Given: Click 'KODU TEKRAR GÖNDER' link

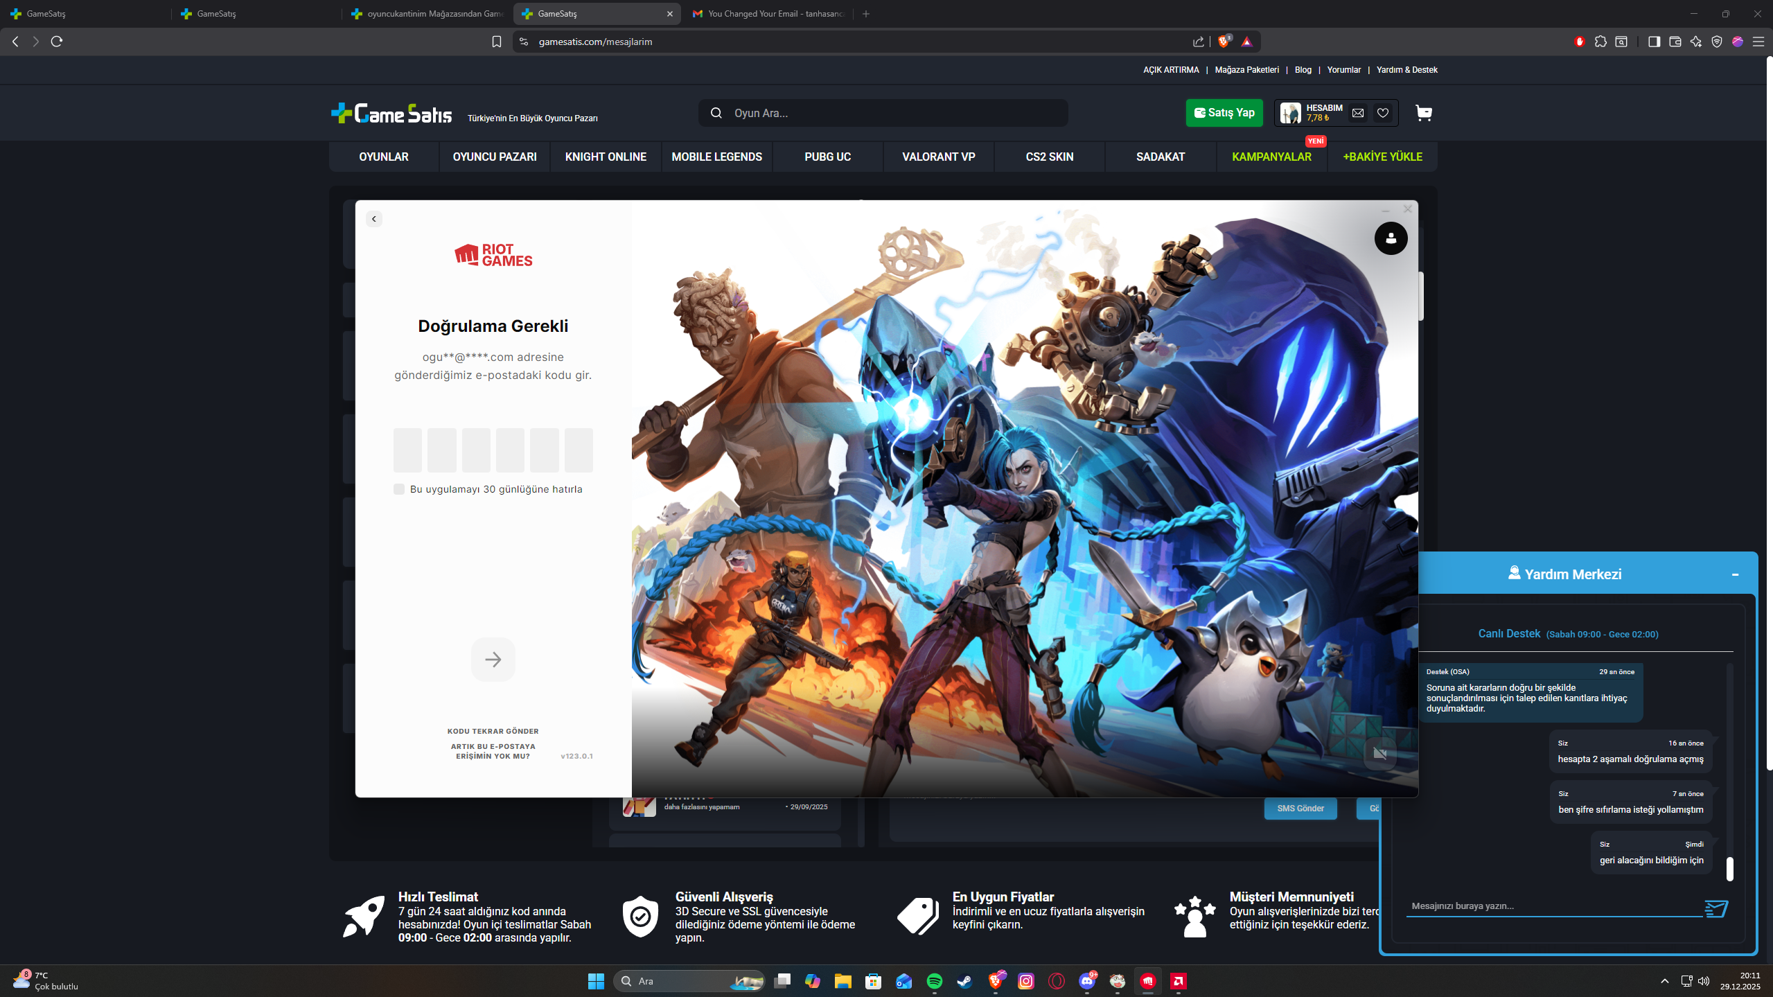Looking at the screenshot, I should [493, 732].
